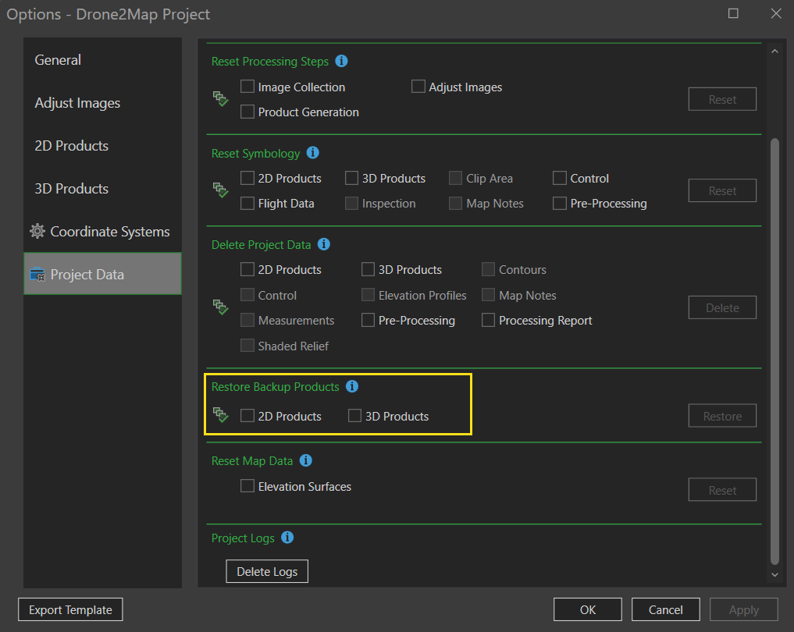Select the Project Data tab
The width and height of the screenshot is (794, 632).
pyautogui.click(x=102, y=274)
